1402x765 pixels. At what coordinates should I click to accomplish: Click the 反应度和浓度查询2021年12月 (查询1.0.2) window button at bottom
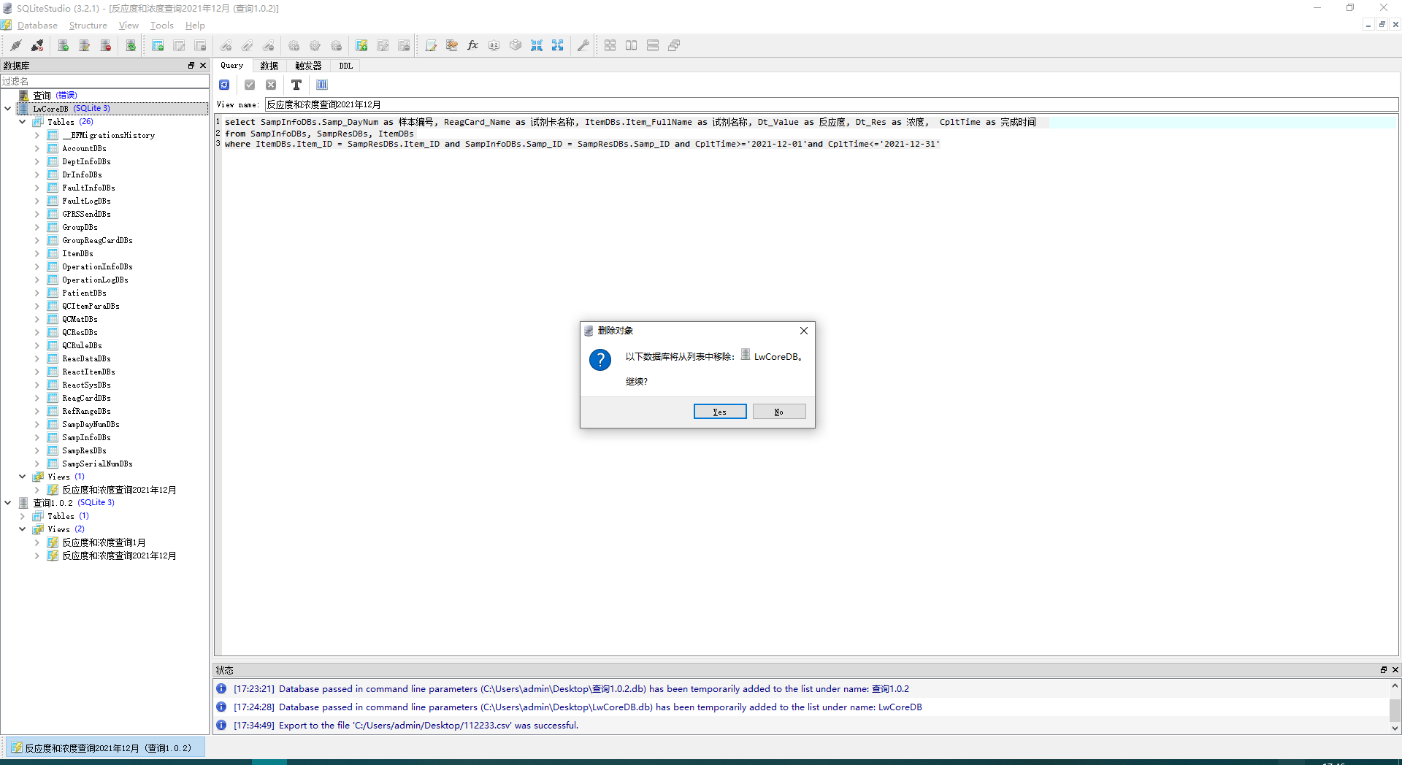point(106,748)
